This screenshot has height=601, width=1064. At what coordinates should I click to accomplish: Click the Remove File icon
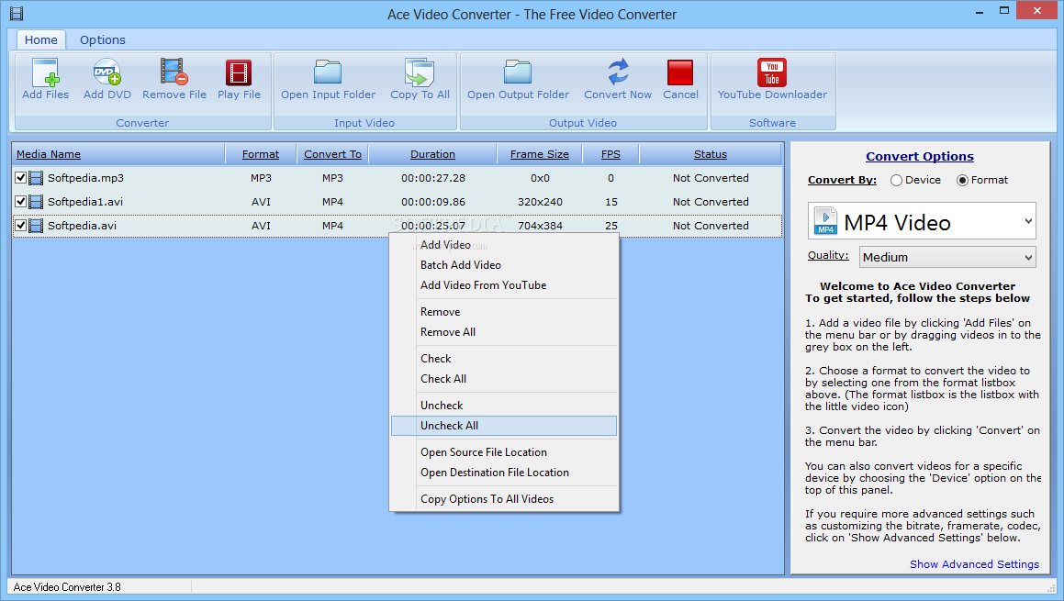tap(174, 72)
